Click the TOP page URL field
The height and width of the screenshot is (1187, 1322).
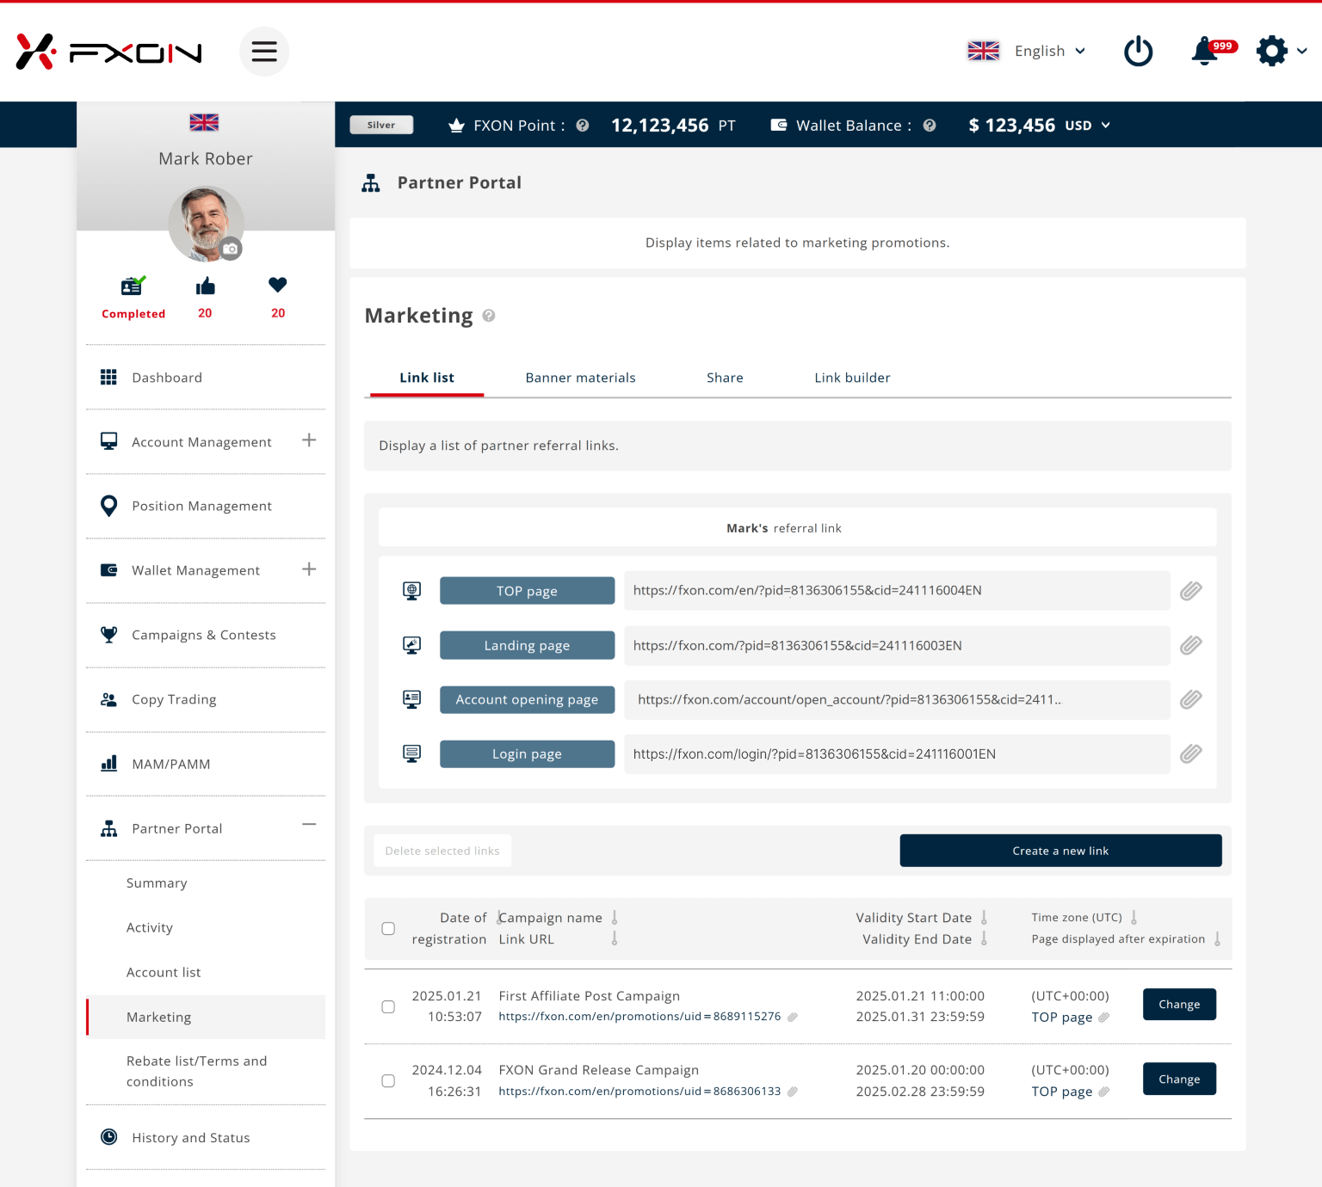[x=897, y=591]
